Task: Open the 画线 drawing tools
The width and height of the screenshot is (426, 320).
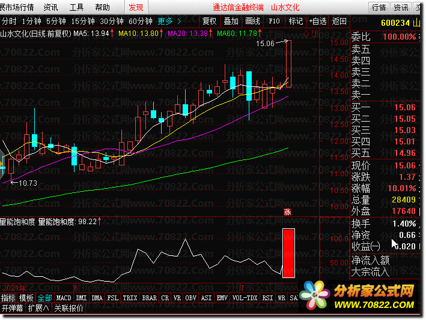Action: tap(252, 21)
